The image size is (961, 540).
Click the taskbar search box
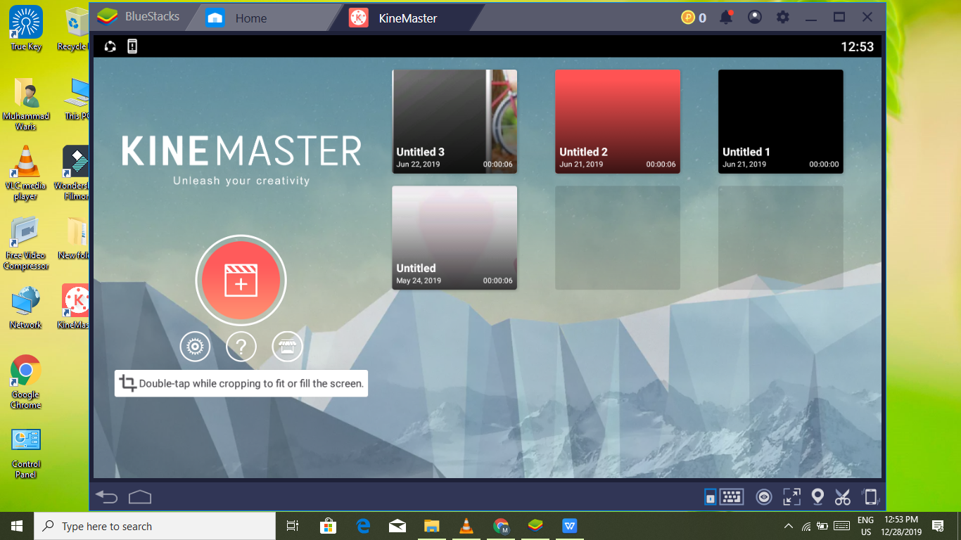(x=155, y=526)
